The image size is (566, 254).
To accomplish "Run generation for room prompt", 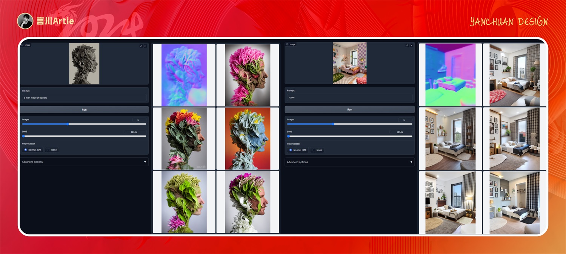I will click(349, 110).
